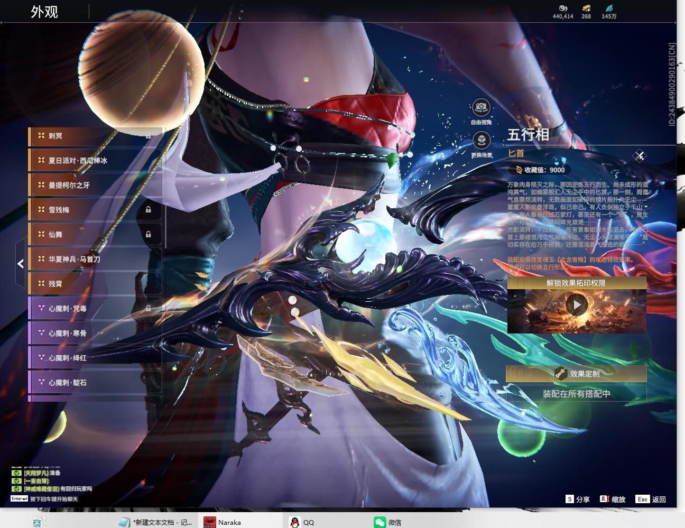Choose 华夏神兵·马首刀 from the list
The image size is (685, 528).
95,259
